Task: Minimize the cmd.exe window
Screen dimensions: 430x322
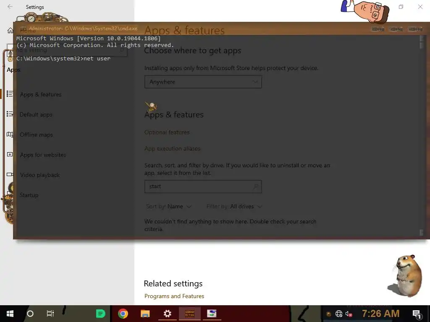Action: [x=378, y=29]
